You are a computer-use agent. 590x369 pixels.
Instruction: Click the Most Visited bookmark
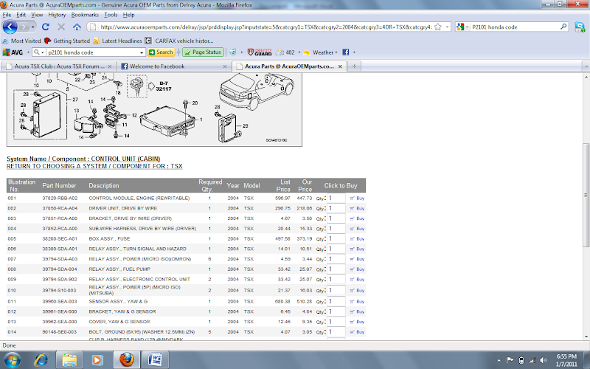[21, 41]
